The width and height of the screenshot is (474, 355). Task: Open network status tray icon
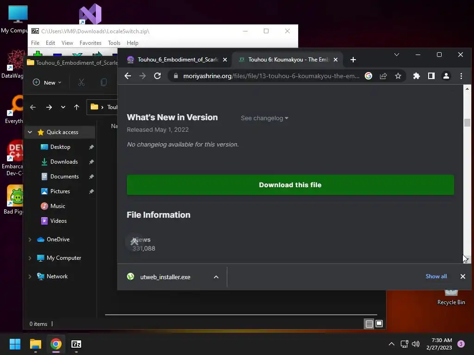point(404,344)
